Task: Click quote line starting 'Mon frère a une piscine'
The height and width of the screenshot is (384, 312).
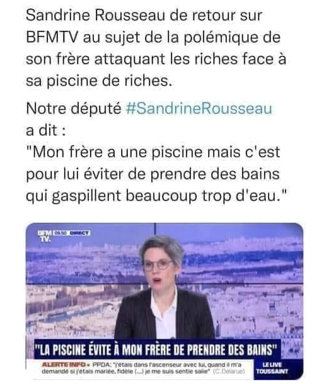Action: coord(153,152)
